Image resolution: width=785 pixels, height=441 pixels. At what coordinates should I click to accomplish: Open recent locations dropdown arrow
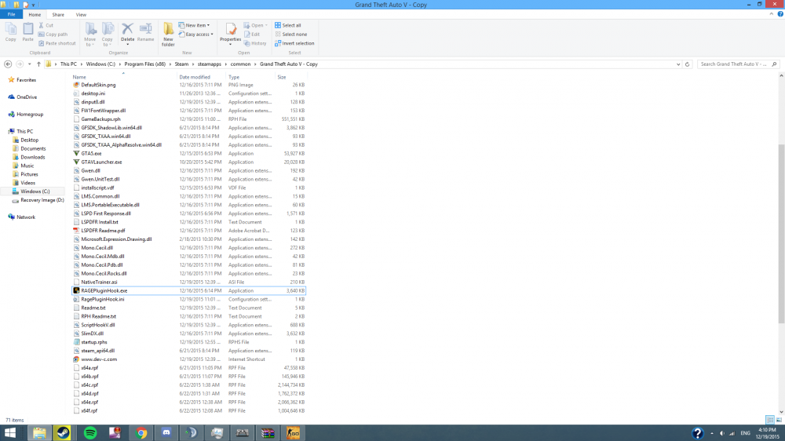[30, 64]
